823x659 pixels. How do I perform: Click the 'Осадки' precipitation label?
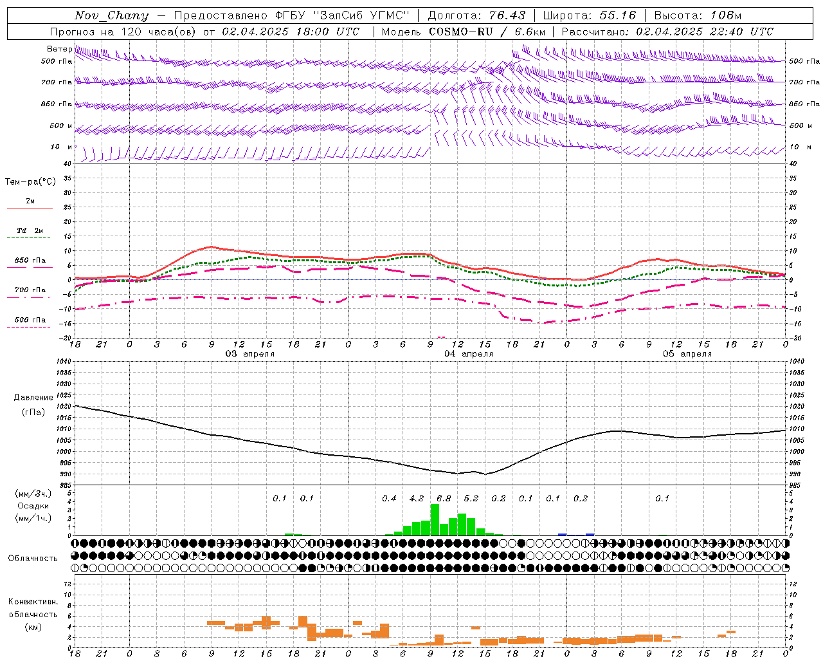33,506
